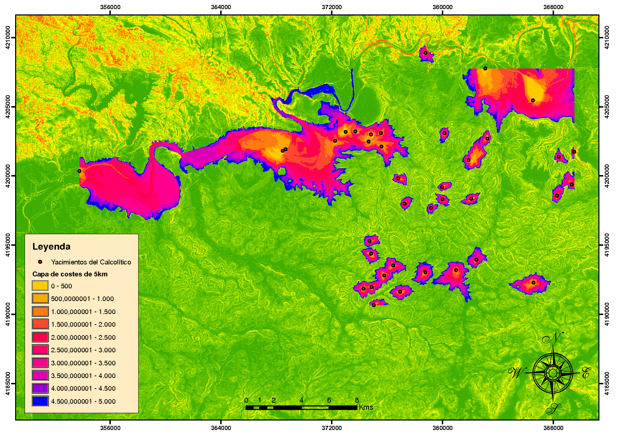617x436 pixels.
Task: Click the 4210000 label on the left axis
Action: pyautogui.click(x=8, y=38)
